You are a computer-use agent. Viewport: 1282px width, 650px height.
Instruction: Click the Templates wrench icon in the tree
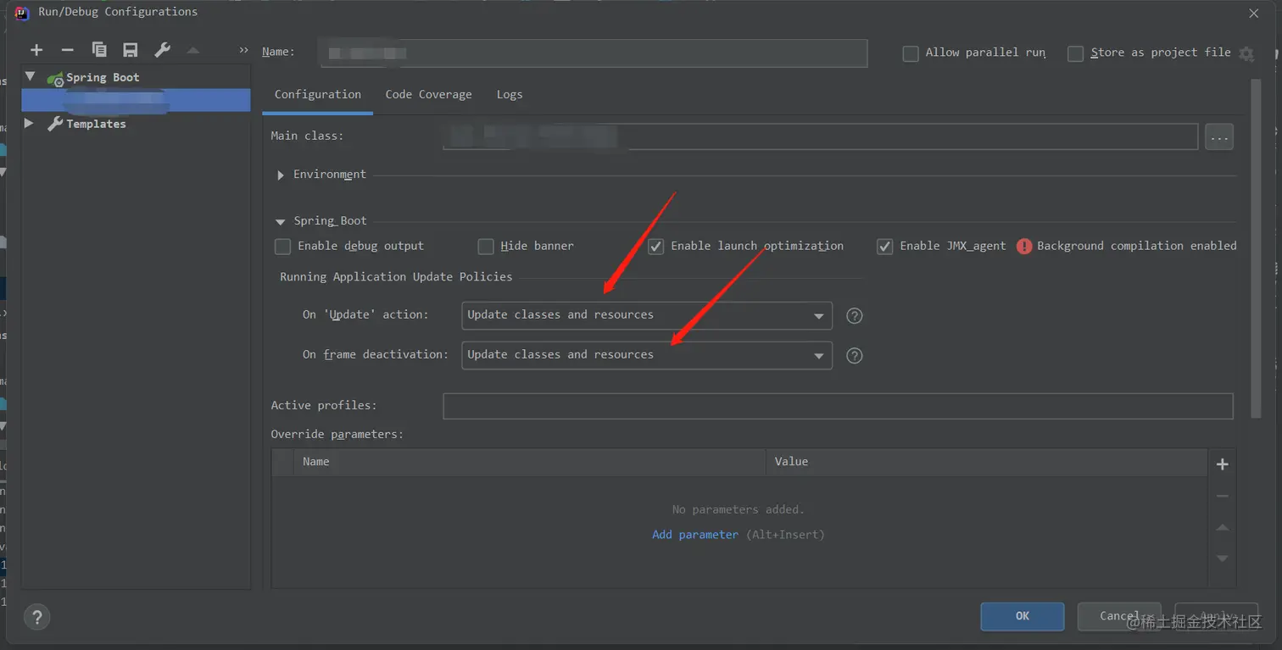(x=55, y=124)
